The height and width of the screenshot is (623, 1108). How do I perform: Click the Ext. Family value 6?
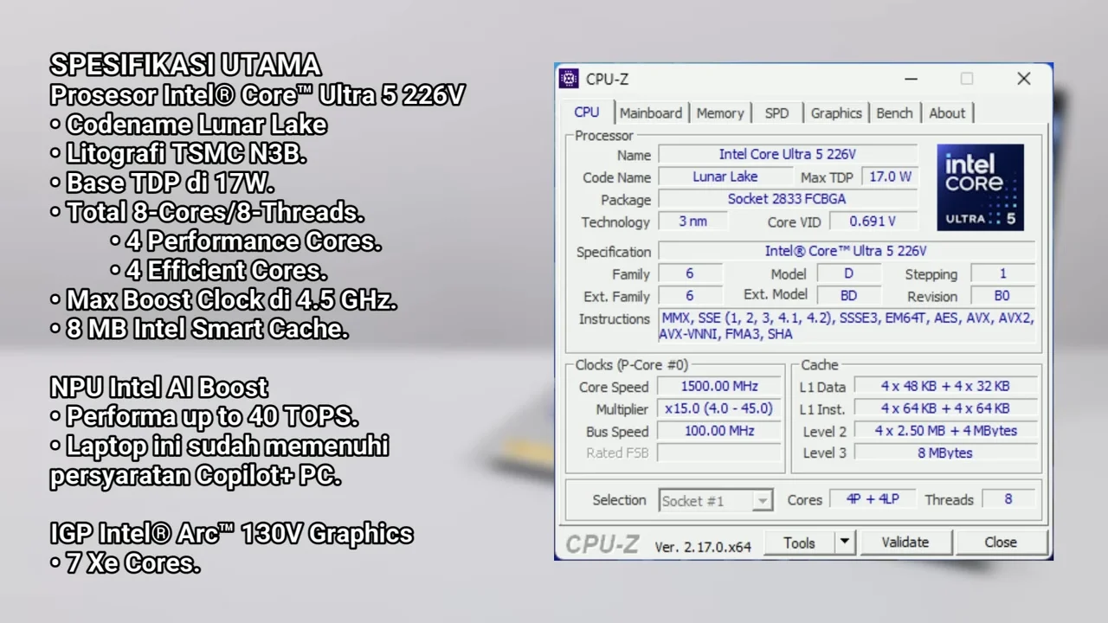point(690,296)
